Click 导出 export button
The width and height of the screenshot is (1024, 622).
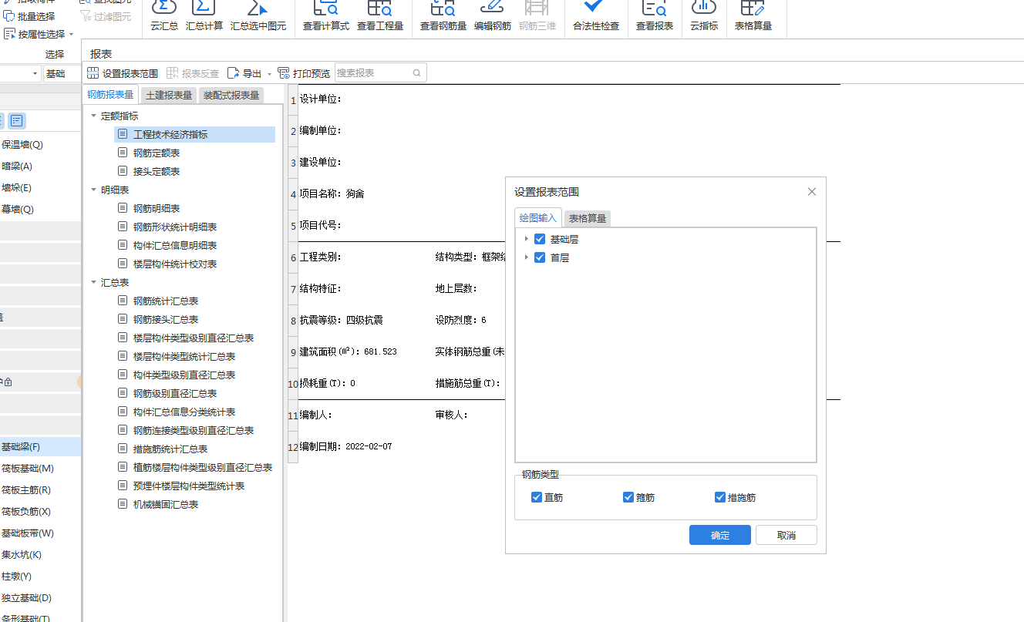coord(244,73)
